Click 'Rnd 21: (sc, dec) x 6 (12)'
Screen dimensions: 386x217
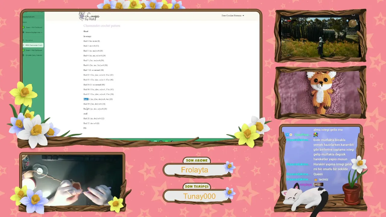tap(94, 118)
